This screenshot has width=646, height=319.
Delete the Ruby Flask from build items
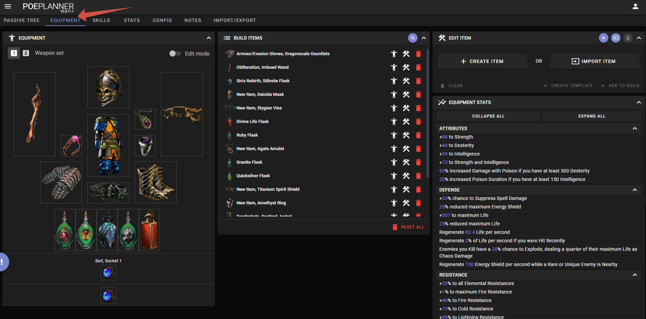pos(418,135)
